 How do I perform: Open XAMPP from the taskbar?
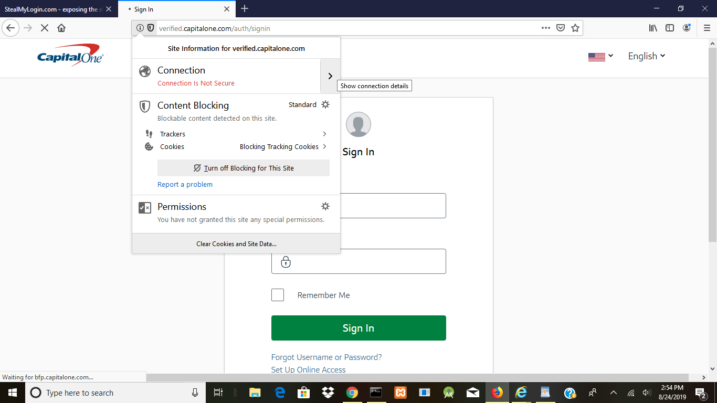coord(400,393)
